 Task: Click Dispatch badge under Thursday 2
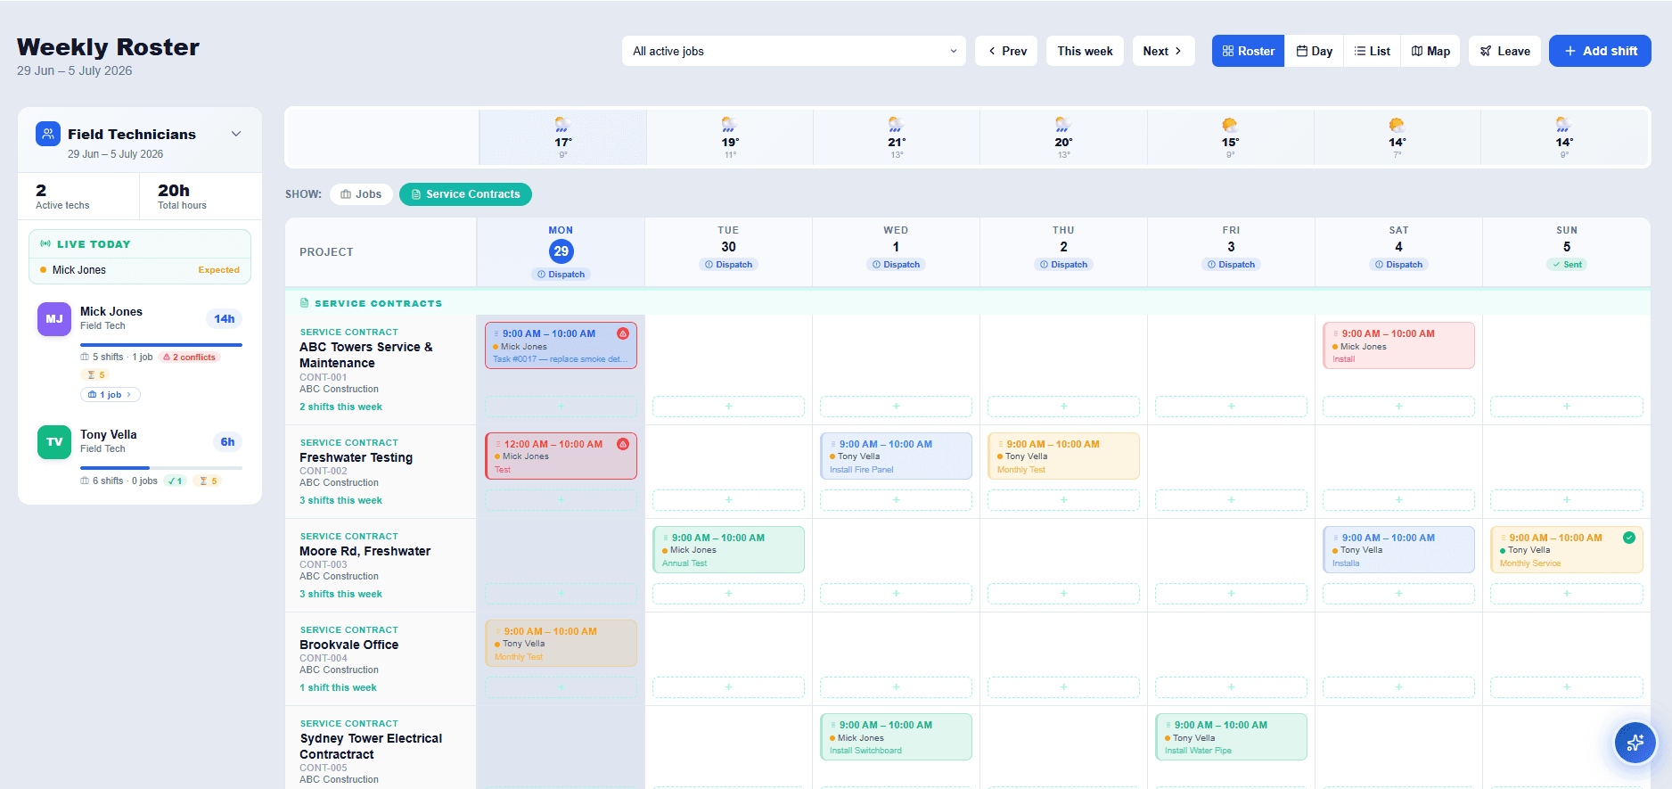pos(1063,265)
